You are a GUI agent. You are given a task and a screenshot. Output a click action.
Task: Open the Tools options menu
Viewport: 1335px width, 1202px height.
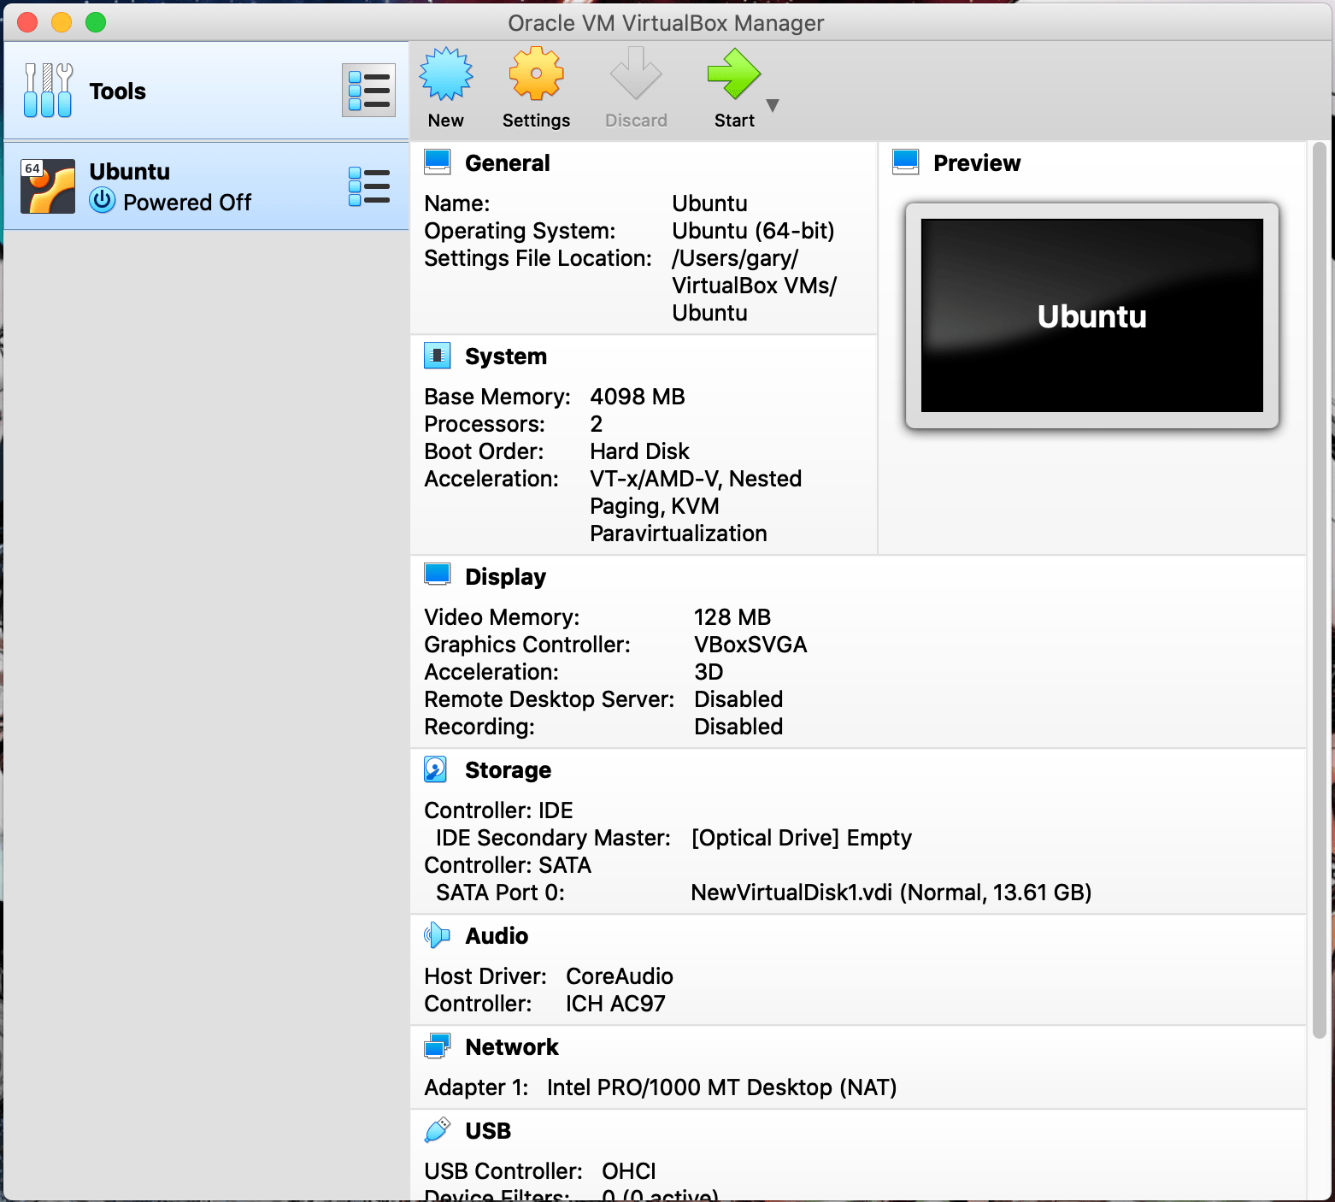click(368, 90)
